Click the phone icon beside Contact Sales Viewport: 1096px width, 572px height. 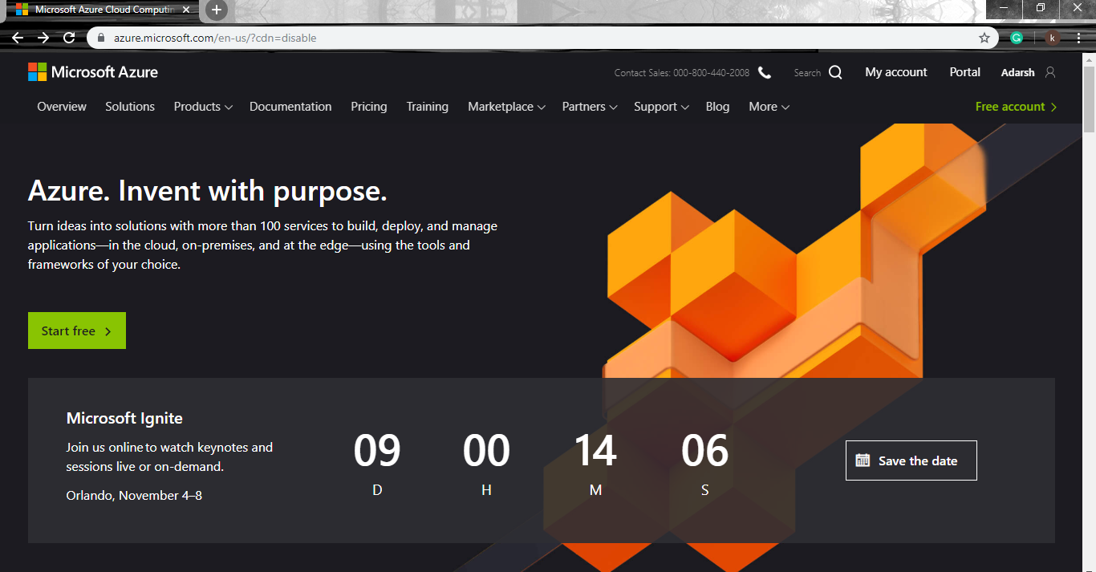(x=765, y=72)
